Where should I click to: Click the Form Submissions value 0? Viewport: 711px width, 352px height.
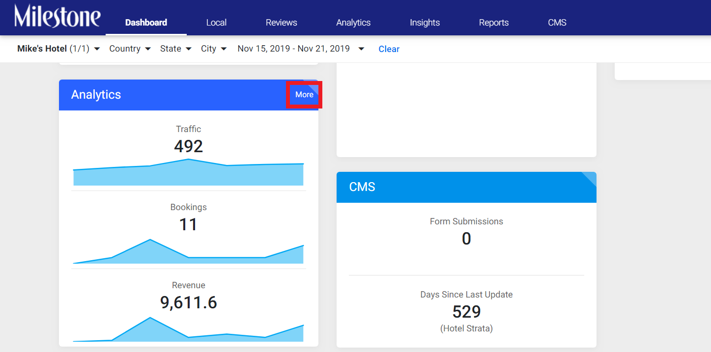click(466, 239)
